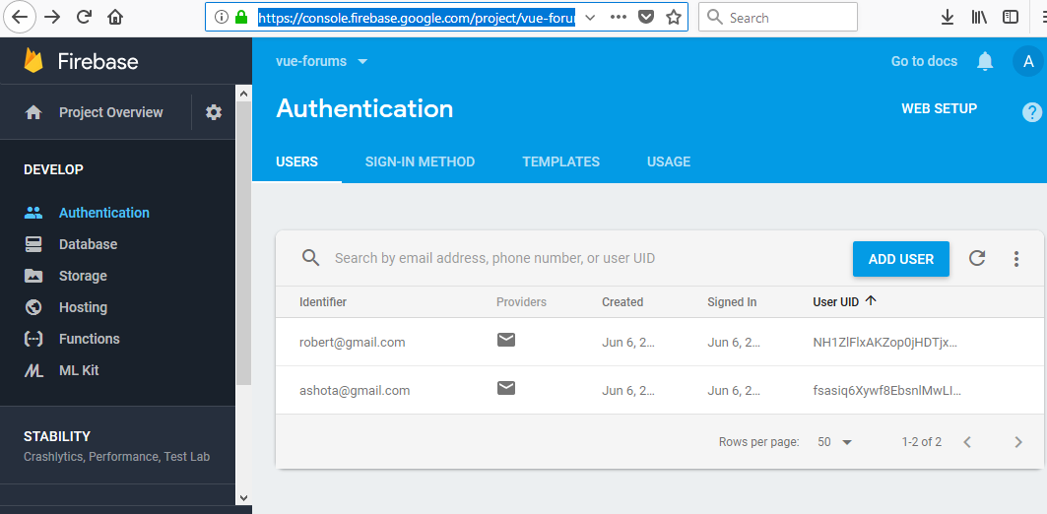This screenshot has height=514, width=1047.
Task: Toggle the browser sidebar icon
Action: (1011, 18)
